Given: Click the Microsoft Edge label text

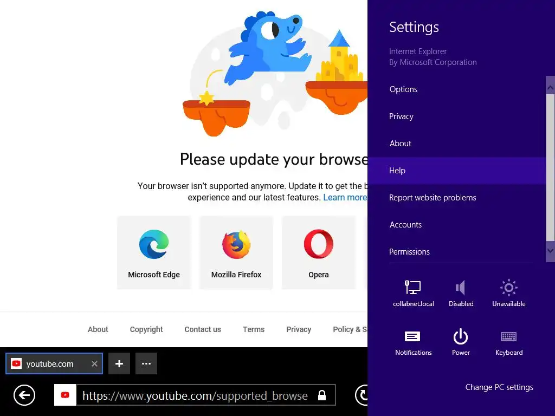Looking at the screenshot, I should 153,275.
